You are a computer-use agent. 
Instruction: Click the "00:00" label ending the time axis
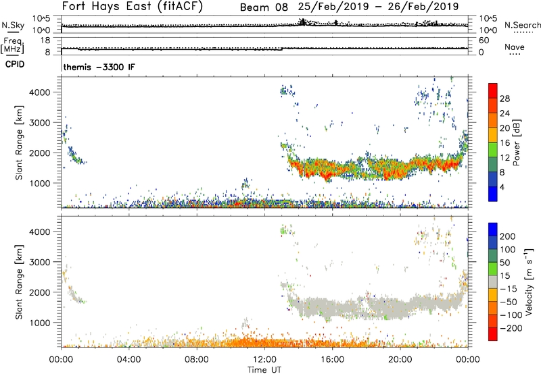click(467, 360)
